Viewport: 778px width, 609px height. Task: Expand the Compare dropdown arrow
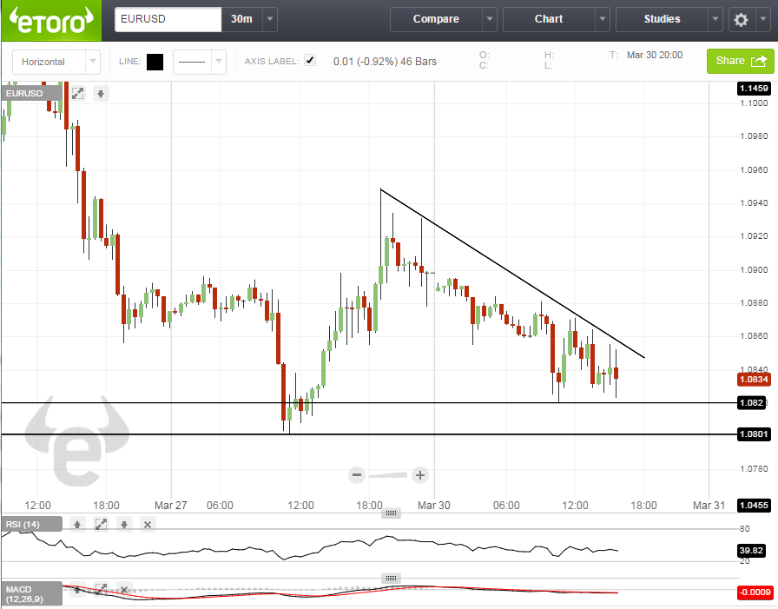(x=490, y=19)
